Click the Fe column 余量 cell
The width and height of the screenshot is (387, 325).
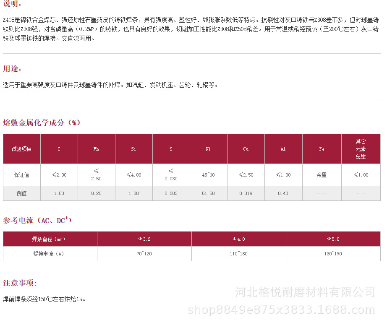coord(322,175)
